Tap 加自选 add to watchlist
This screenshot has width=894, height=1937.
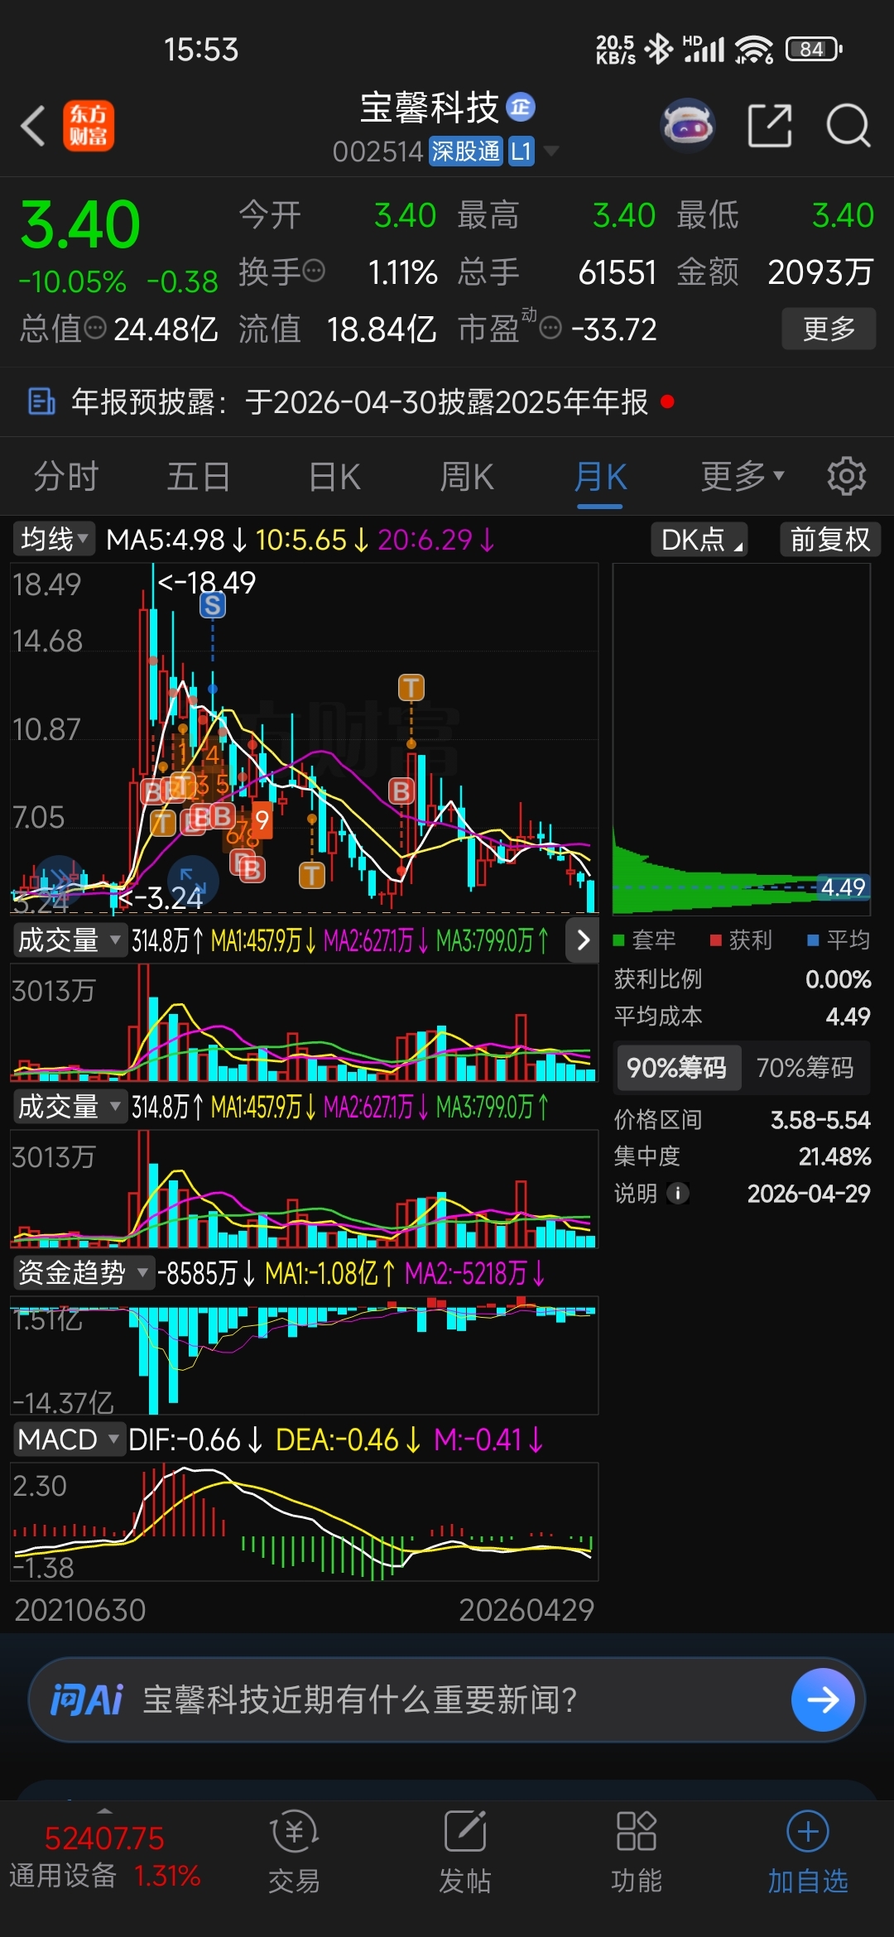[x=808, y=1853]
